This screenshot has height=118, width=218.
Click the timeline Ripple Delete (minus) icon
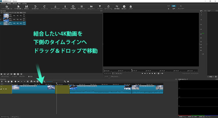(18, 81)
